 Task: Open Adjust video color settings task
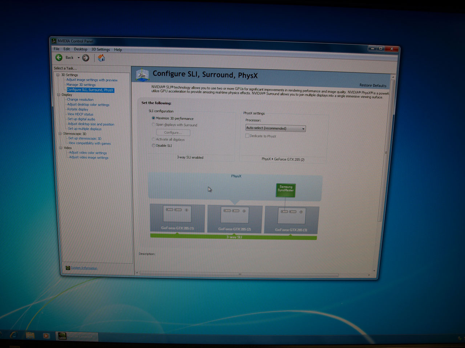[x=88, y=153]
